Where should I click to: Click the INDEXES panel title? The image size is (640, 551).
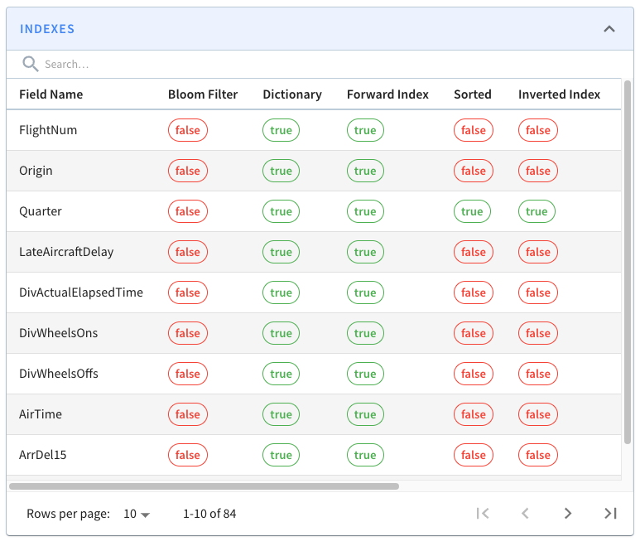coord(47,29)
